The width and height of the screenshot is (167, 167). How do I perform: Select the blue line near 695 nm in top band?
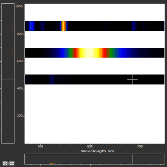click(x=134, y=26)
